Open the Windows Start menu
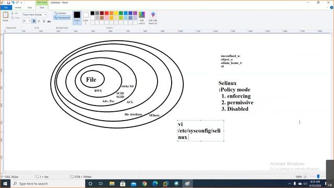The width and height of the screenshot is (334, 188). [5, 183]
